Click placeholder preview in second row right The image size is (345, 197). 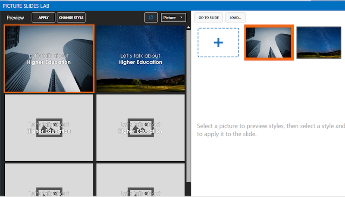click(140, 128)
